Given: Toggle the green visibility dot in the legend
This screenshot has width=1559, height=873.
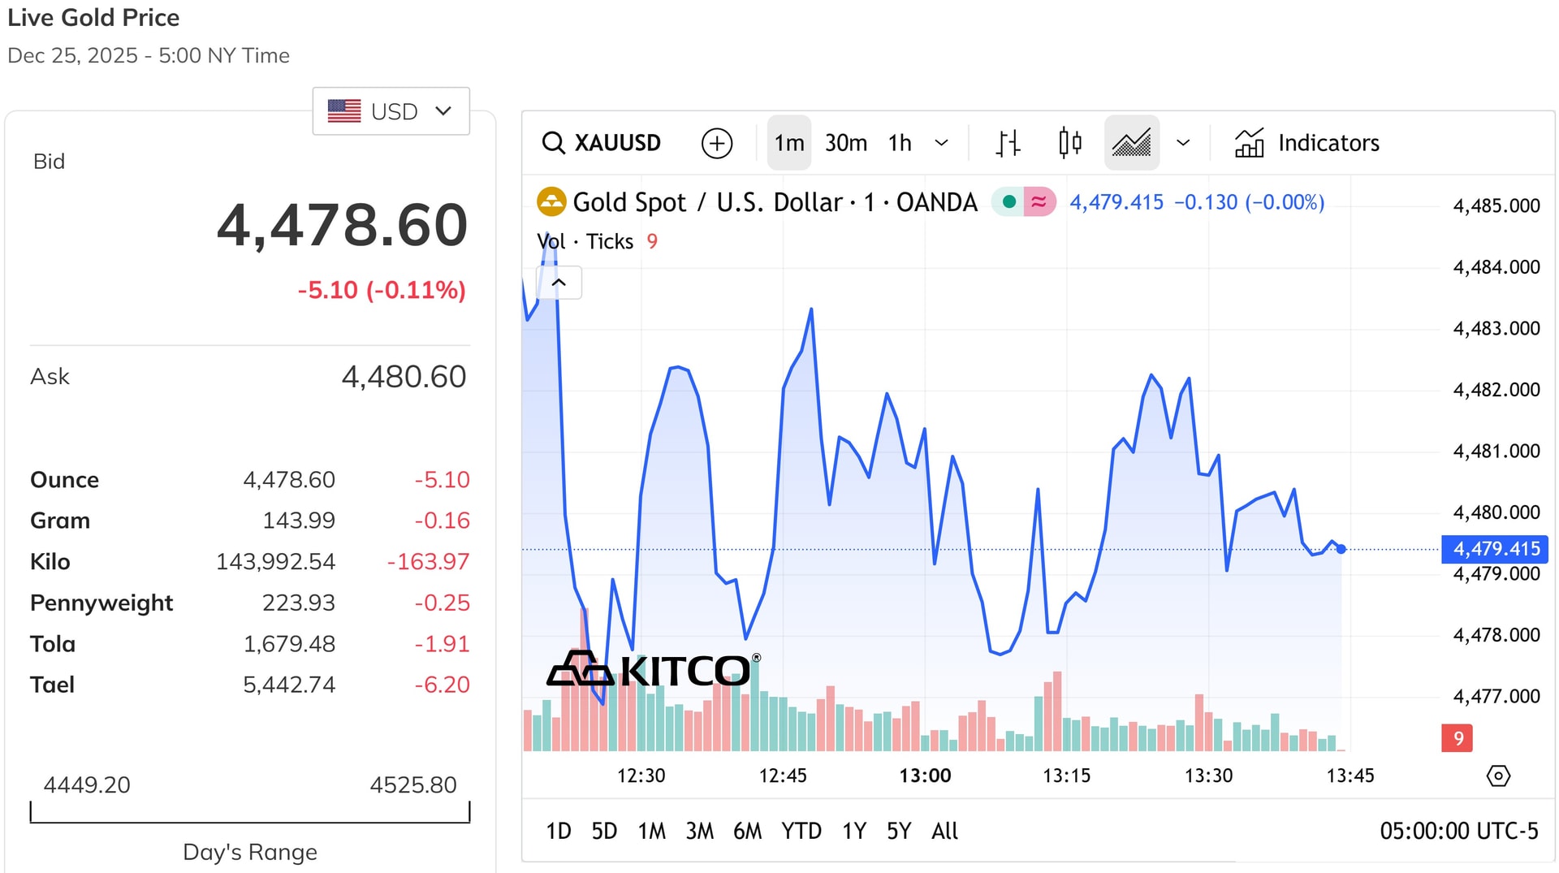Looking at the screenshot, I should pyautogui.click(x=1008, y=202).
